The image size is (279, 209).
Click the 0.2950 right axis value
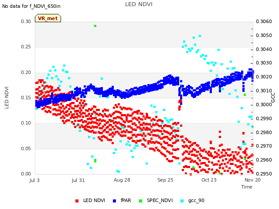pyautogui.click(x=264, y=174)
